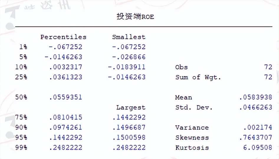Select the Sum of Wgt. value 72
The height and width of the screenshot is (159, 279).
tap(268, 77)
